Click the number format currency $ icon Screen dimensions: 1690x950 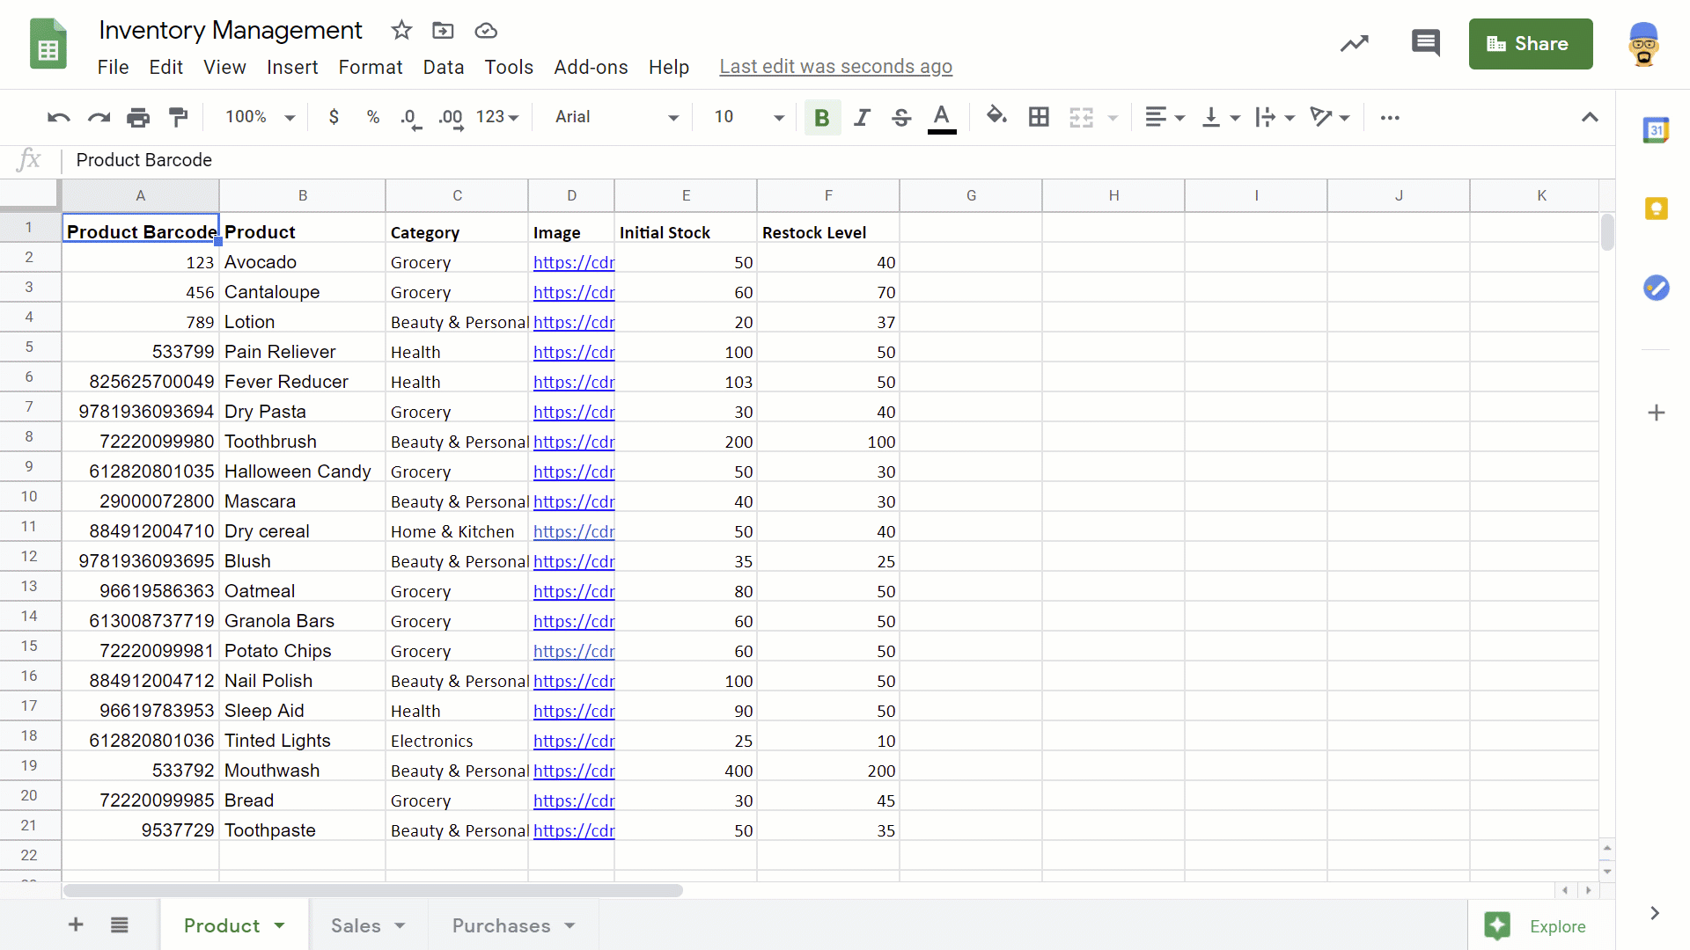click(333, 116)
